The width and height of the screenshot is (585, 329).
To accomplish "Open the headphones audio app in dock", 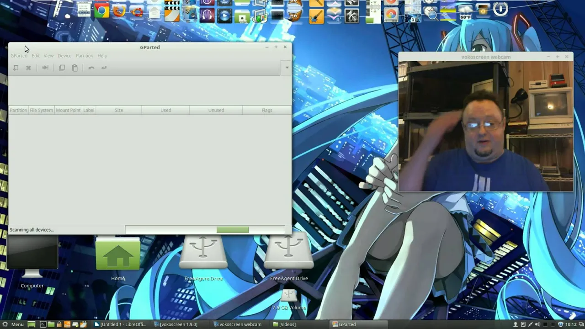I will 207,16.
